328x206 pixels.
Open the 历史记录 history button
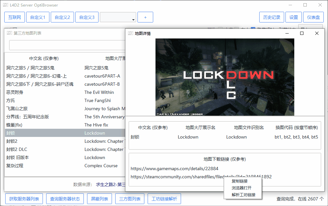click(x=271, y=17)
